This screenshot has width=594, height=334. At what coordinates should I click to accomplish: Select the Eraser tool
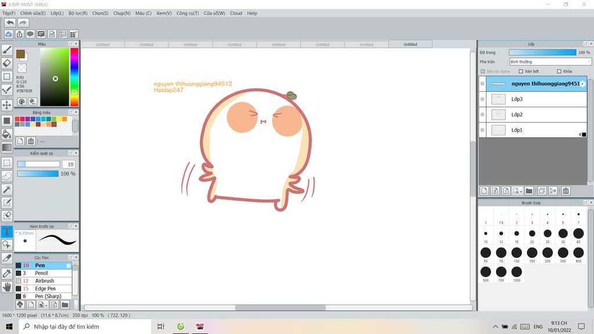7,63
